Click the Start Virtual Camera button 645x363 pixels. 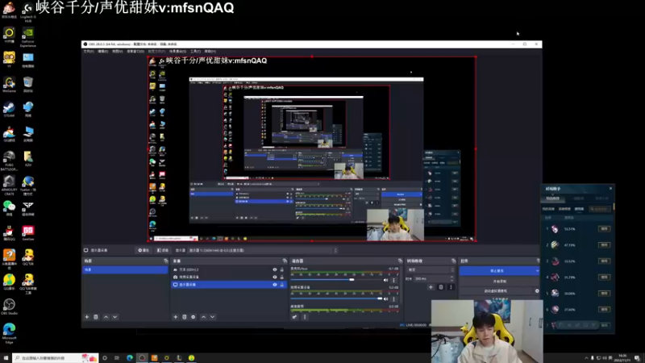pos(496,291)
